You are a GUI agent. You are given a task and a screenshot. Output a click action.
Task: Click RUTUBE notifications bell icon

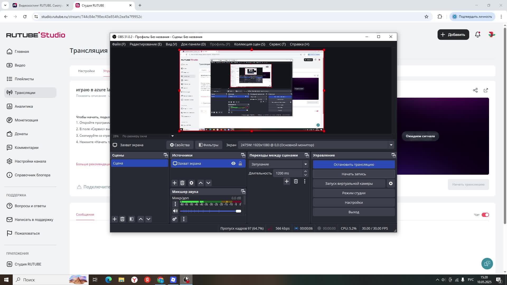pyautogui.click(x=477, y=35)
